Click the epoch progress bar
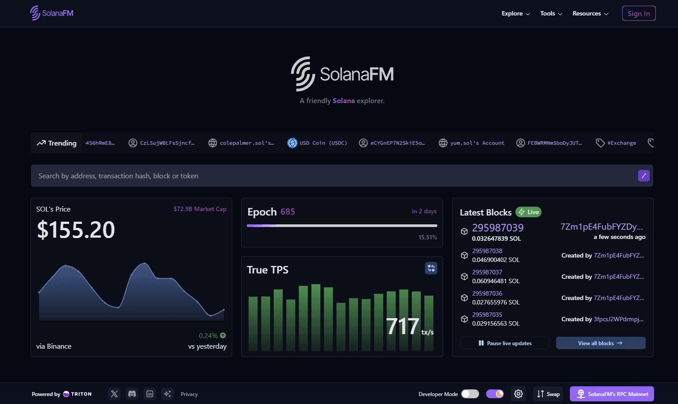Screen dimensions: 678x404 [x=342, y=226]
